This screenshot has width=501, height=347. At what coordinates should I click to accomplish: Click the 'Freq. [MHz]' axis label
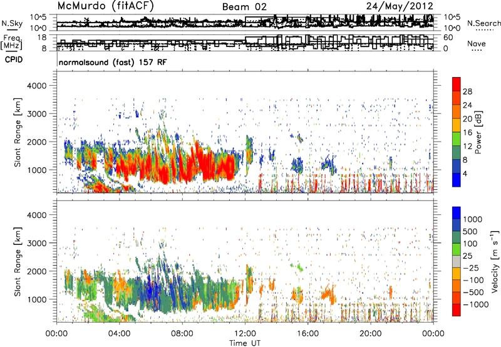pyautogui.click(x=11, y=43)
